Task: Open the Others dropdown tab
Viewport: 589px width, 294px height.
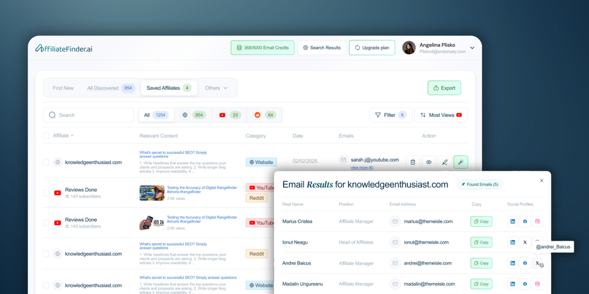Action: coord(217,88)
